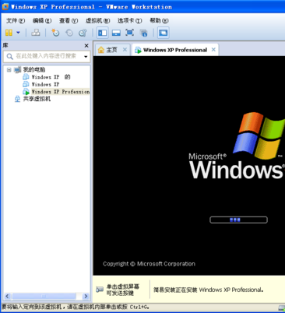The image size is (285, 313).
Task: Select the running Windows XP Profession entry
Action: (x=61, y=91)
